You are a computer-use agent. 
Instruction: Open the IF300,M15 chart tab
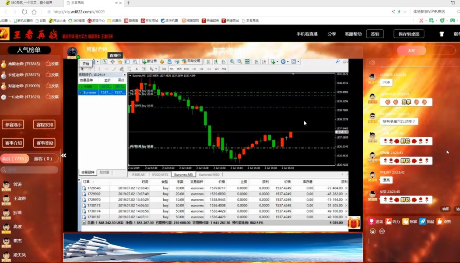point(160,174)
